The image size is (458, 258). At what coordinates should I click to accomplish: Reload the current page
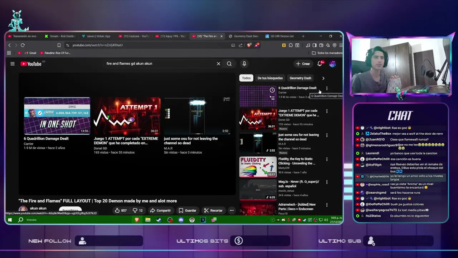(x=23, y=45)
